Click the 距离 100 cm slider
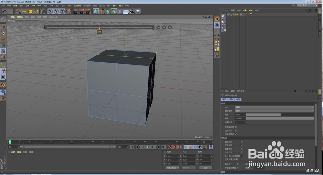This screenshot has height=175, width=323. [x=280, y=119]
